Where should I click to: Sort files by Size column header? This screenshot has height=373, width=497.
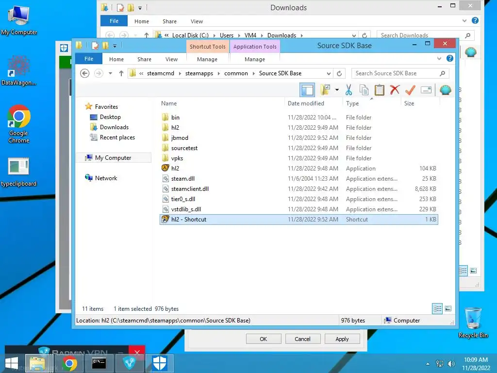click(409, 103)
